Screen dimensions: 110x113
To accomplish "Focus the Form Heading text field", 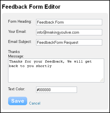I will click(69, 22).
